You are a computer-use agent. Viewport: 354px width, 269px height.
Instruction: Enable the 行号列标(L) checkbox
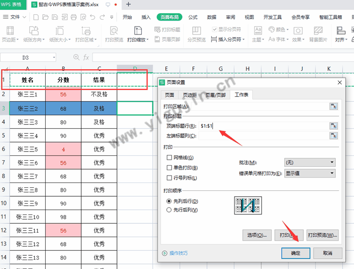[x=169, y=178]
